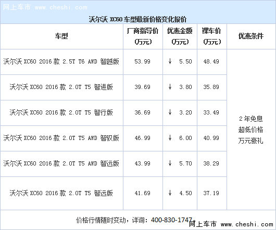276x230 pixels.
Task: Click discount amount 3.80
Action: pyautogui.click(x=185, y=87)
